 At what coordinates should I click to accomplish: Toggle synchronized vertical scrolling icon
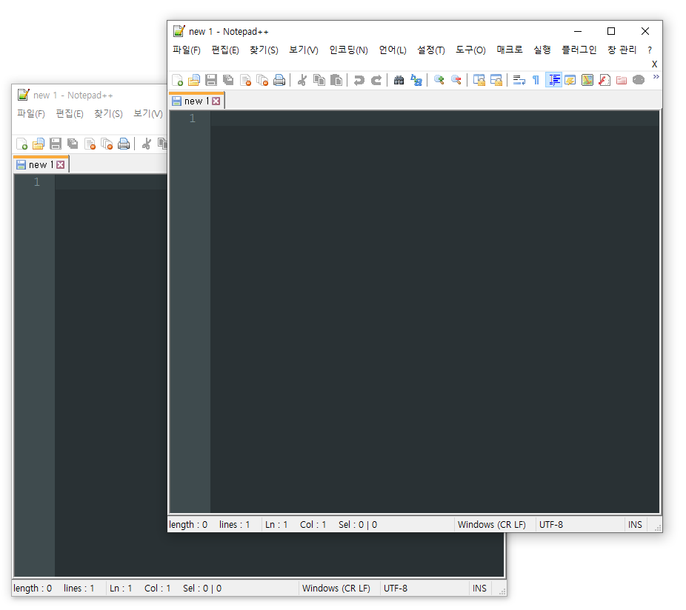[x=479, y=80]
